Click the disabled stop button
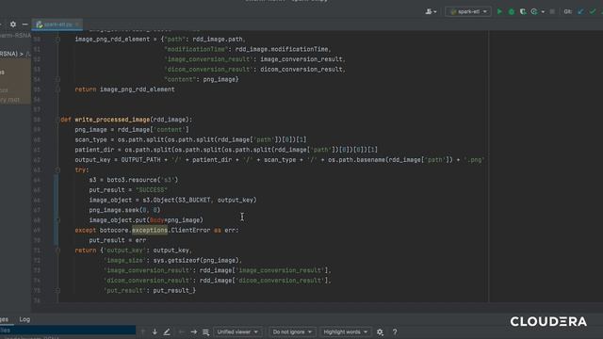The height and width of the screenshot is (339, 603). [552, 11]
